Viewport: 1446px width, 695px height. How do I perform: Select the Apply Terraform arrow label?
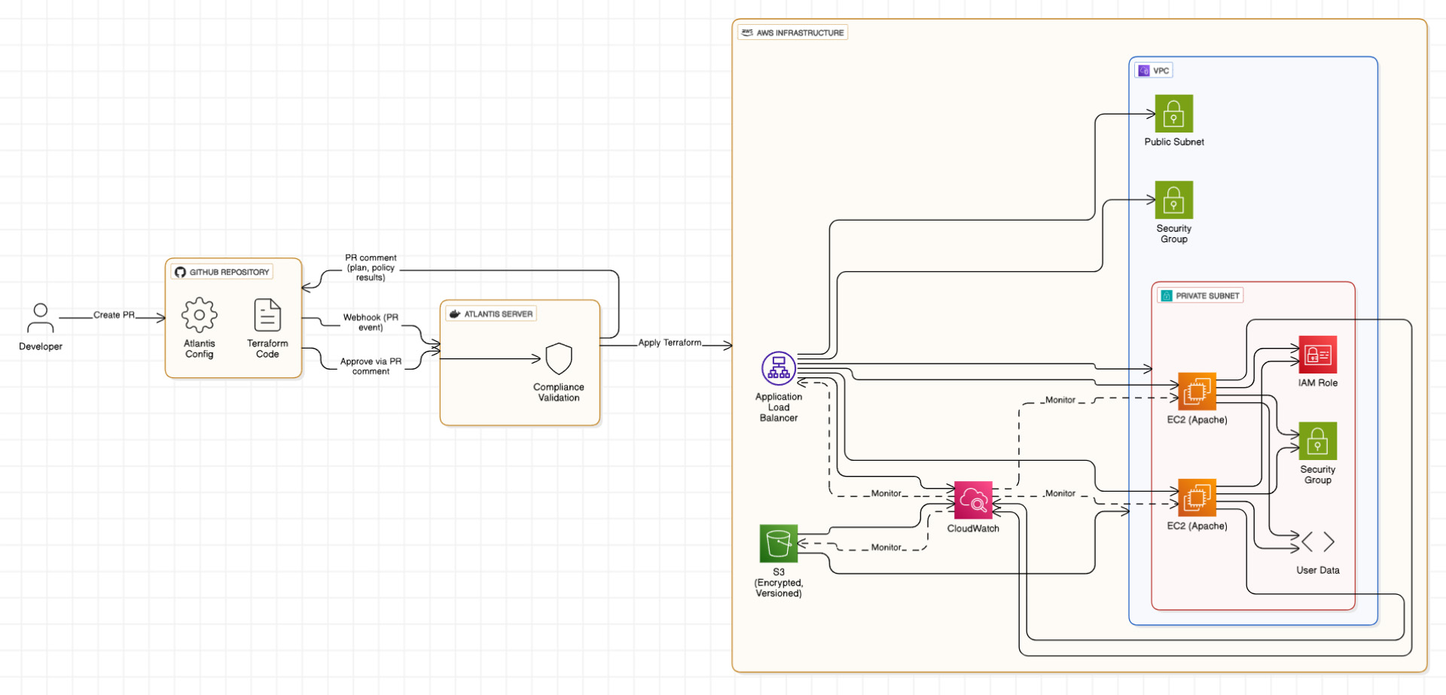(670, 343)
